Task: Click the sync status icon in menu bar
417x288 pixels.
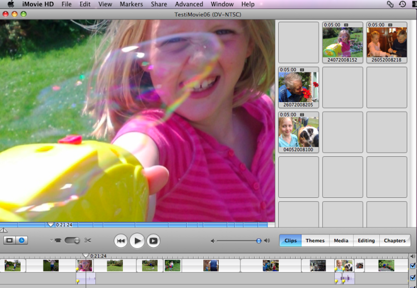Action: tap(390, 4)
